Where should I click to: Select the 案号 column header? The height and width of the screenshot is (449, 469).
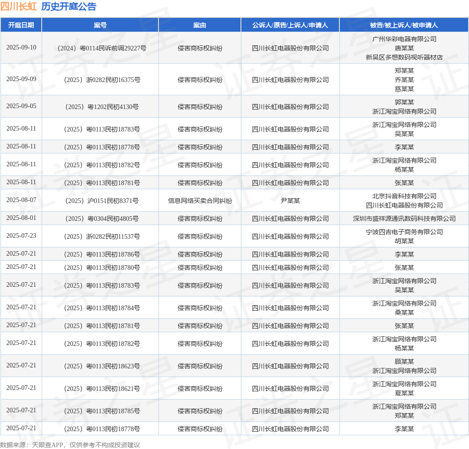(x=100, y=25)
